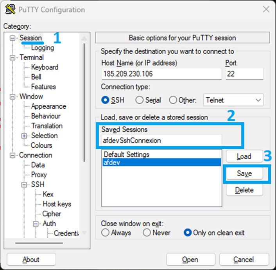276x270 pixels.
Task: Collapse the Connection tree node
Action: pyautogui.click(x=13, y=155)
